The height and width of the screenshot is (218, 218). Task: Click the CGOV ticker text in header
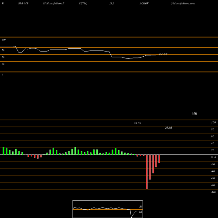coord(145,3)
